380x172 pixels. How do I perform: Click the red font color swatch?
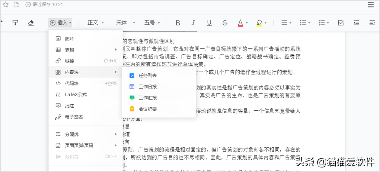(240, 23)
